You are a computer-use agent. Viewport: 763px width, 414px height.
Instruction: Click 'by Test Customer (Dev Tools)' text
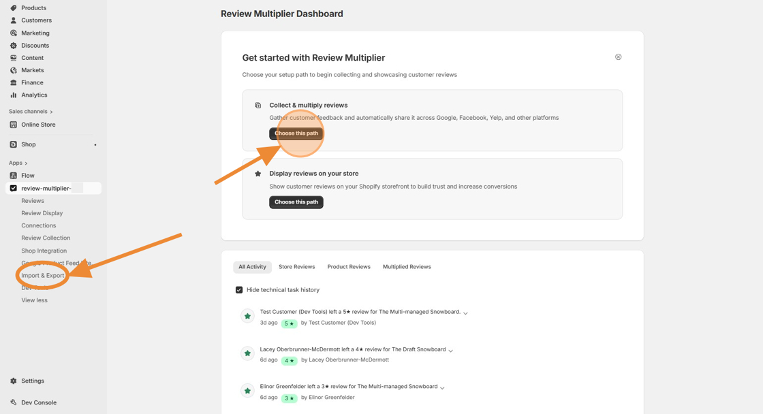(x=338, y=323)
